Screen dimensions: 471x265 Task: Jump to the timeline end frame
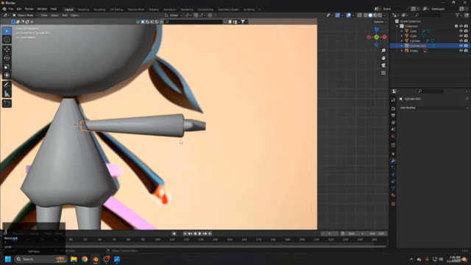210,234
